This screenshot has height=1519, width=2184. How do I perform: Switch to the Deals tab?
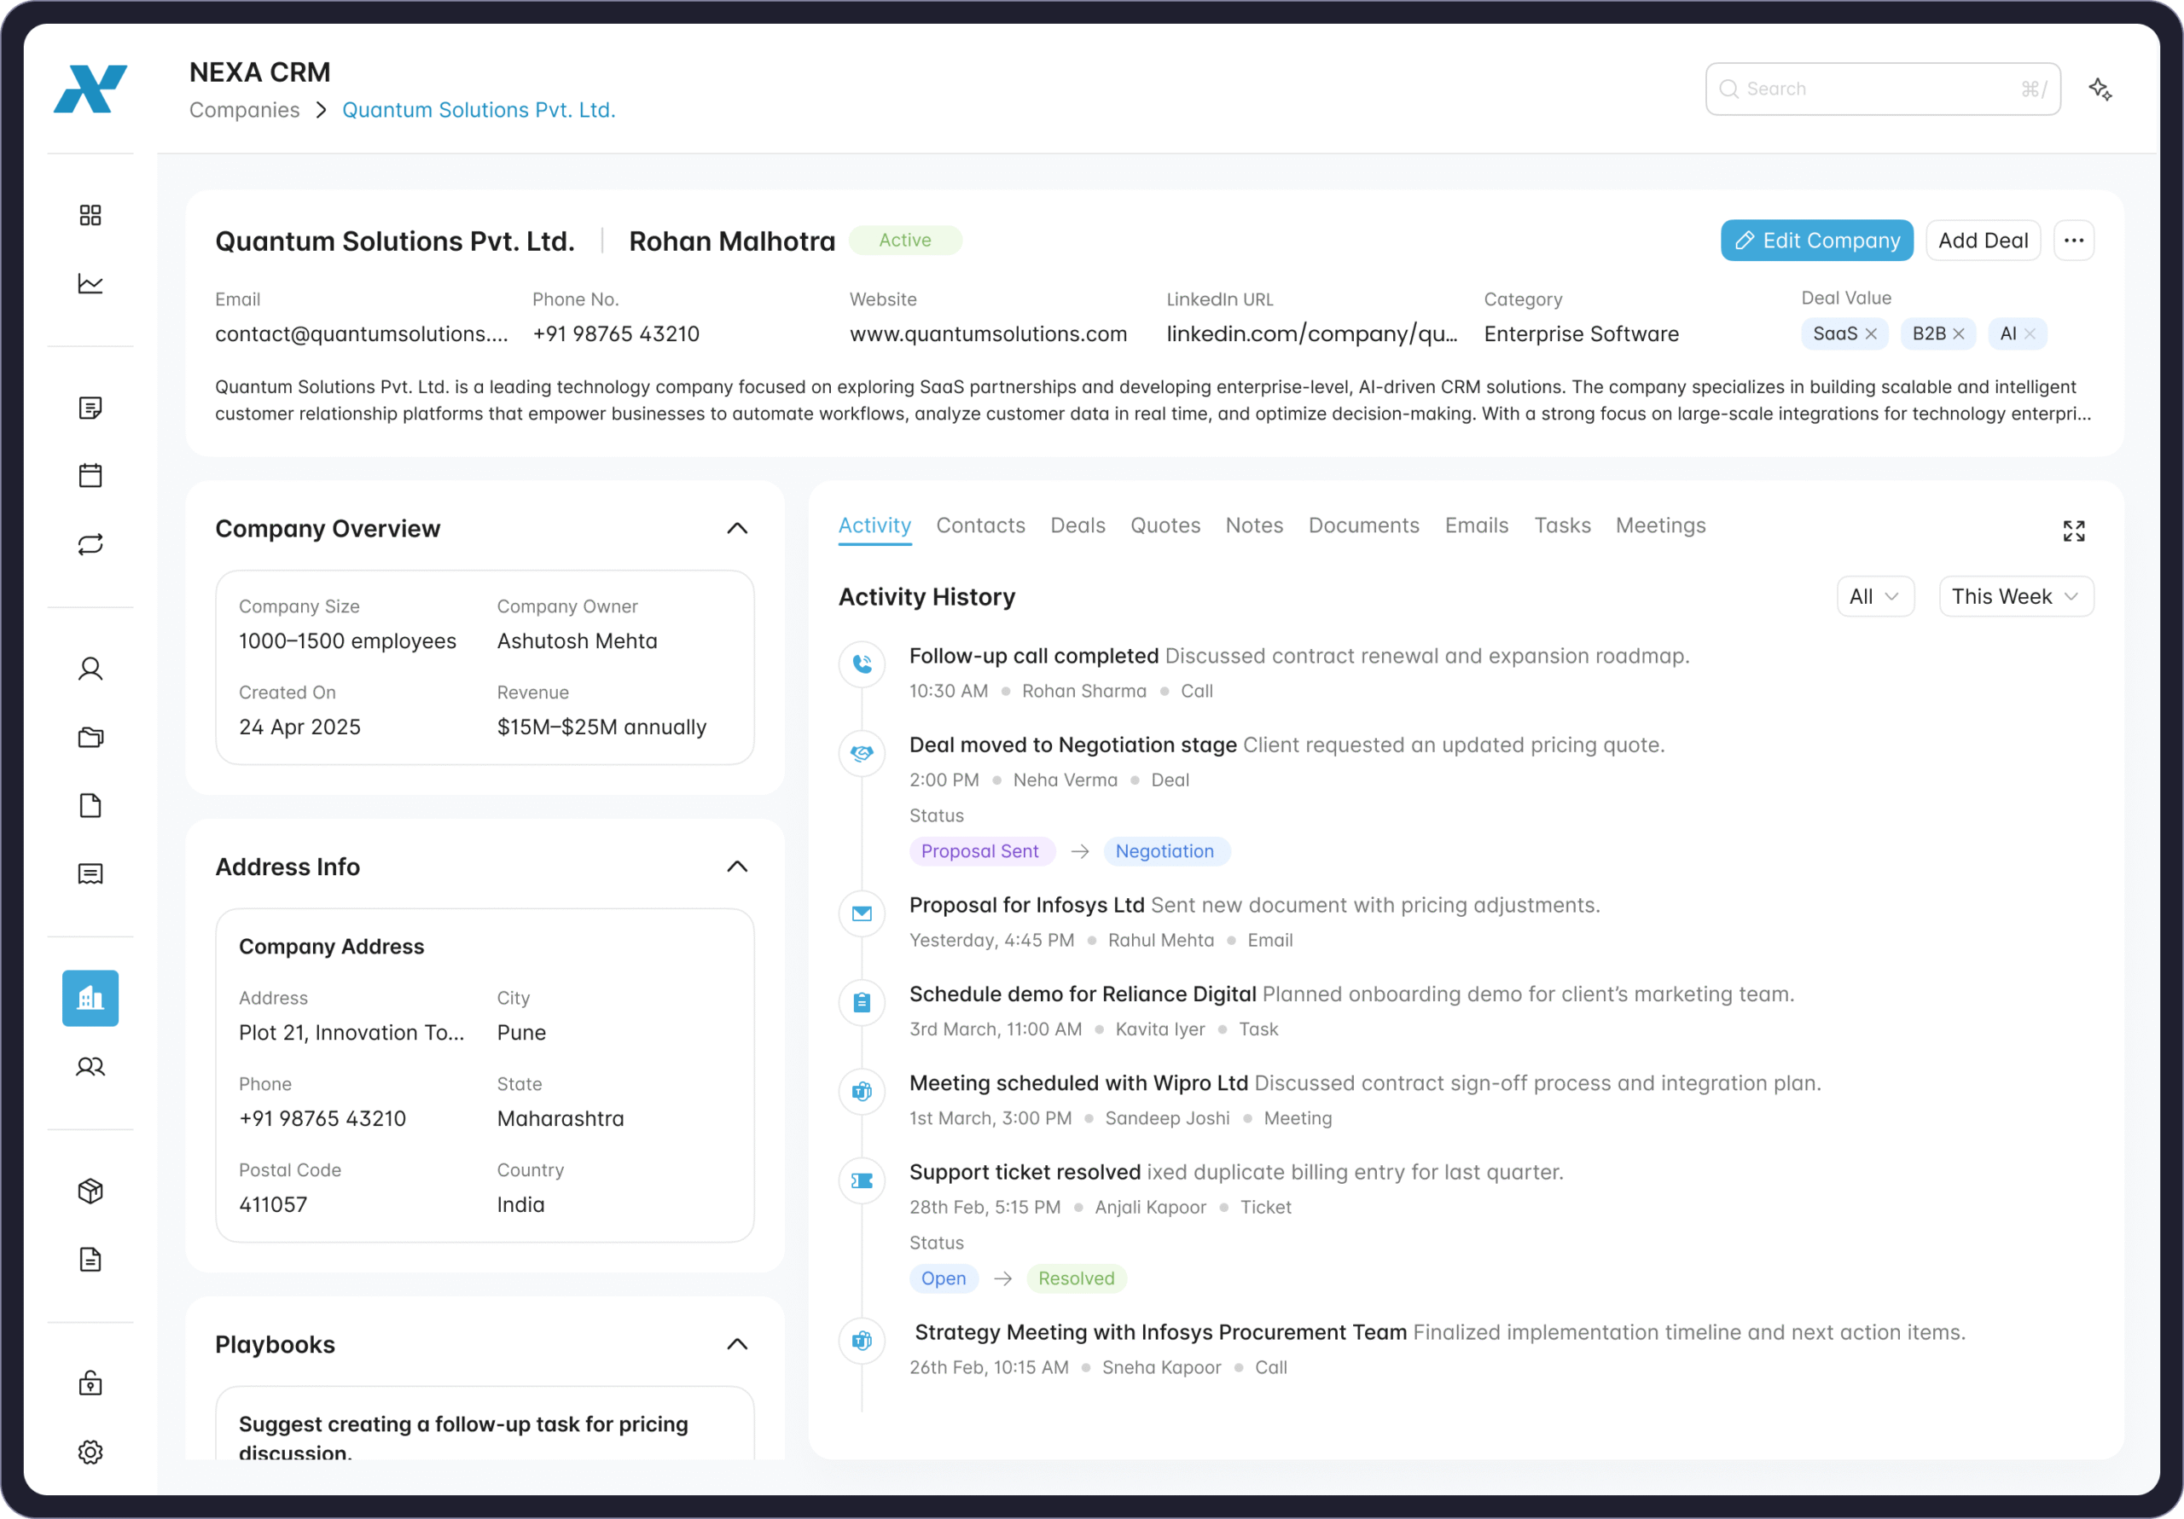(1077, 525)
